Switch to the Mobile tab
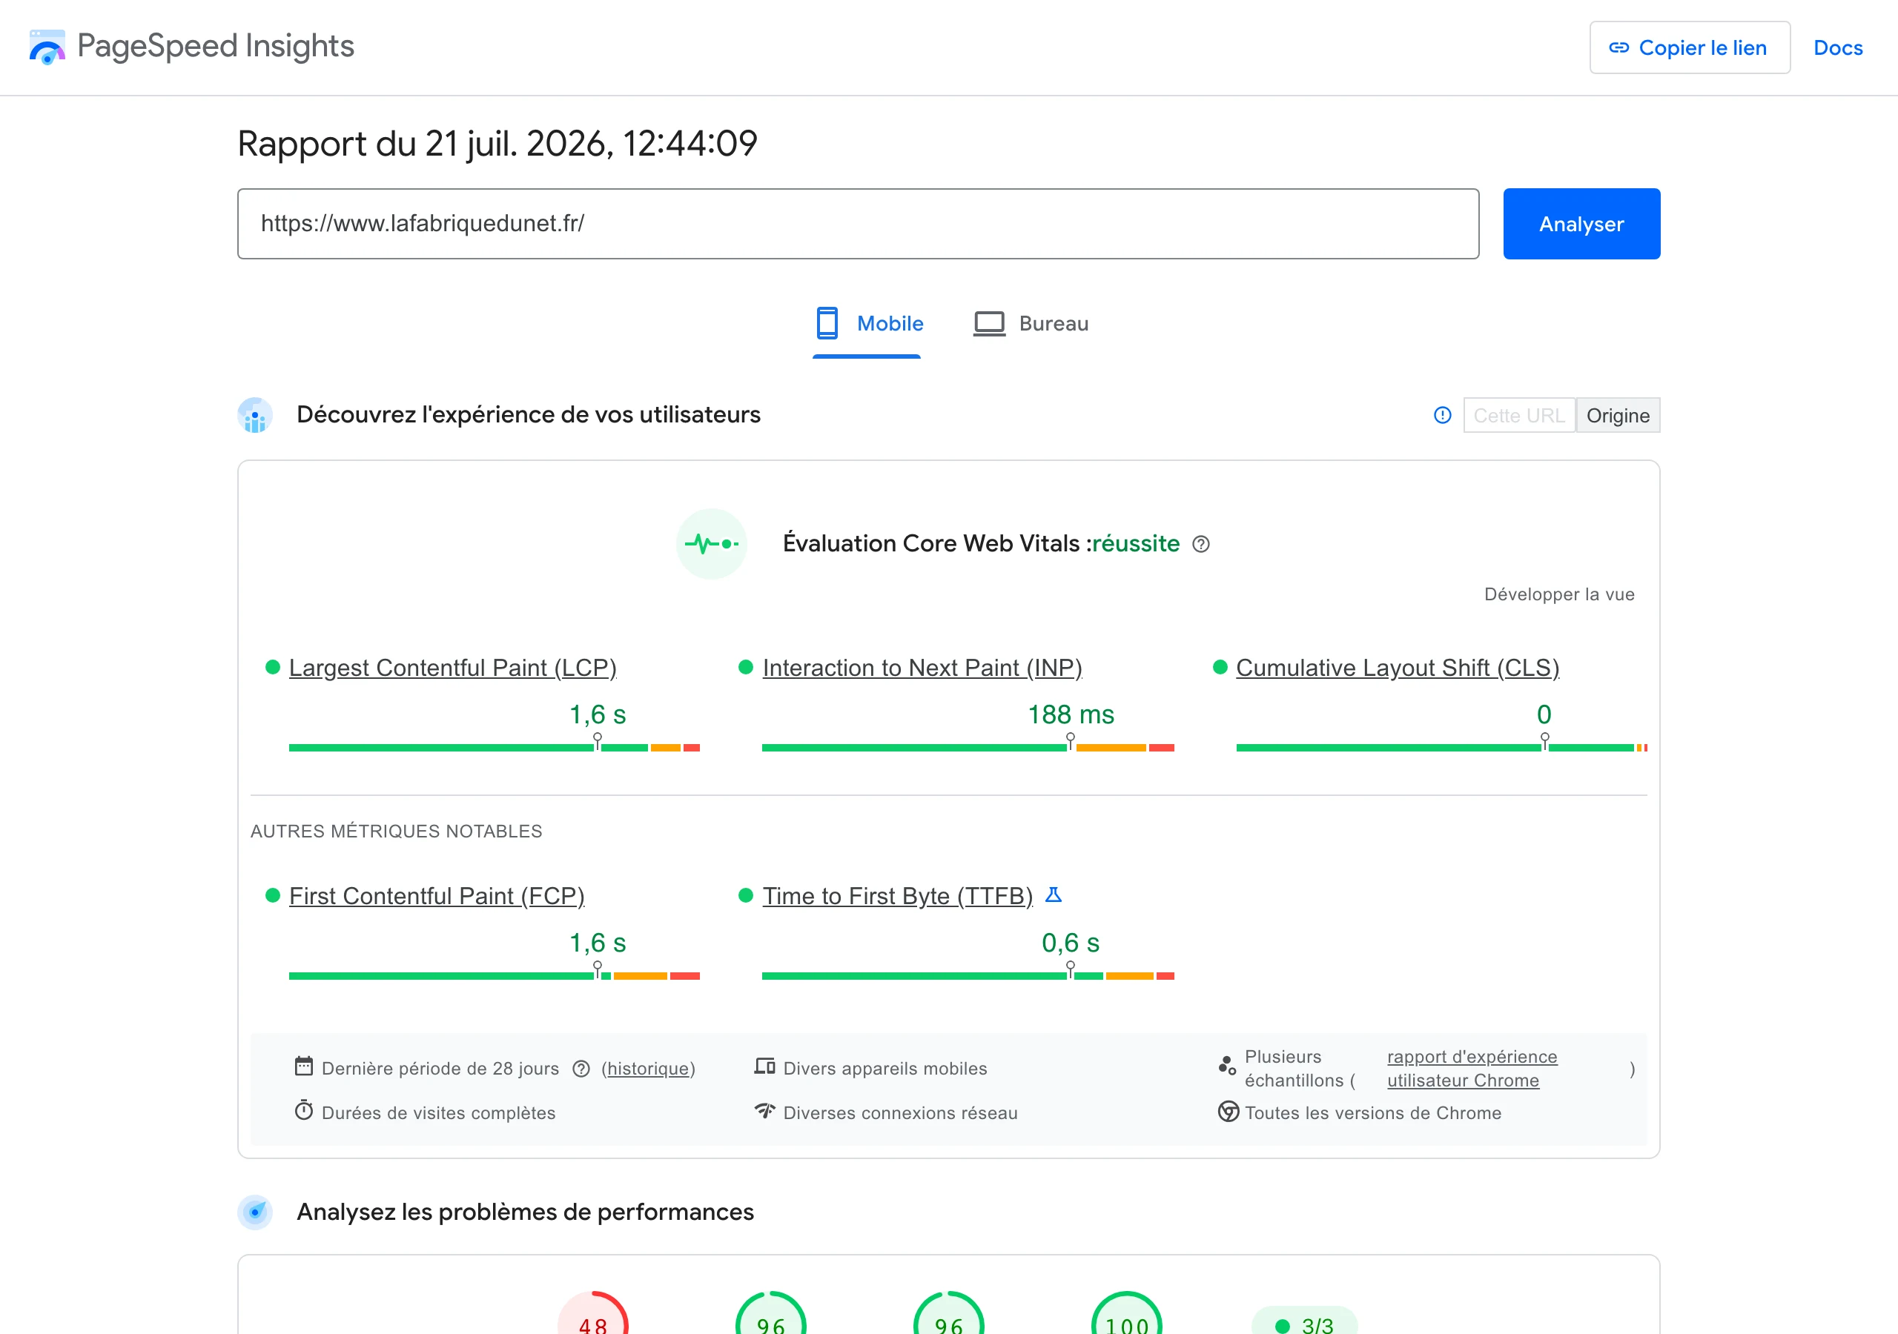The height and width of the screenshot is (1334, 1898). pos(867,324)
